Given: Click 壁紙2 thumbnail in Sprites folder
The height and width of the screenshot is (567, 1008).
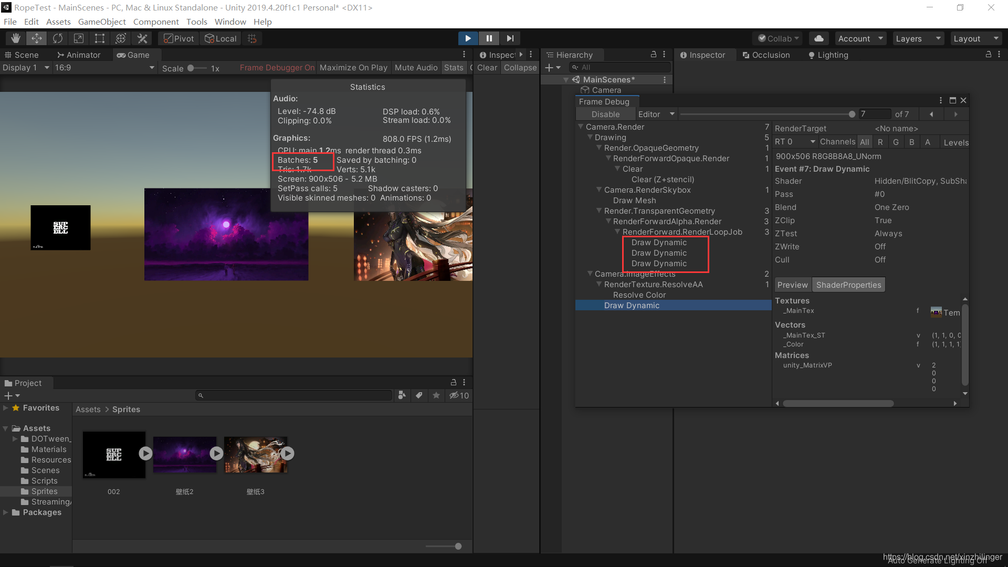Looking at the screenshot, I should (x=183, y=454).
